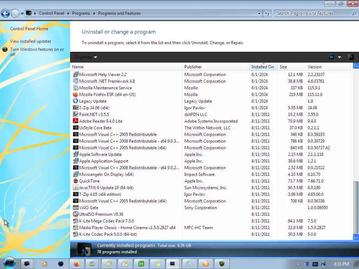Open the view options dropdown arrow
This screenshot has width=359, height=269.
(x=339, y=57)
